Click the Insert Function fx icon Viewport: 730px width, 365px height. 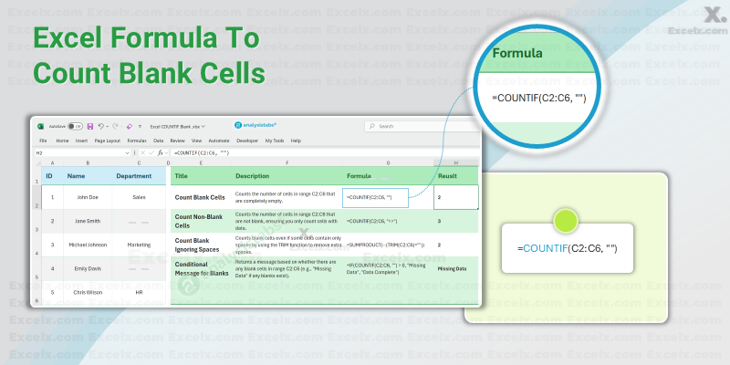point(161,152)
